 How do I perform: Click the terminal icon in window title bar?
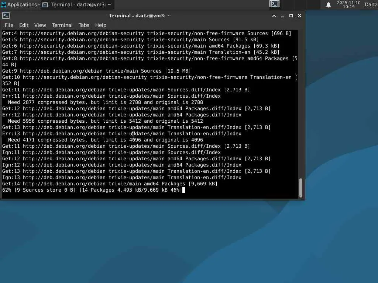click(x=6, y=15)
